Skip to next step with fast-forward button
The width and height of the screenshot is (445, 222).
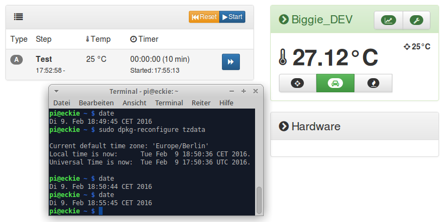point(231,62)
